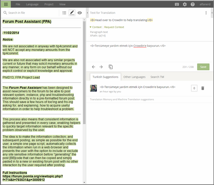This screenshot has height=185, width=214.
Task: Click the XPath: /p[14] context line
Action: tap(98, 36)
